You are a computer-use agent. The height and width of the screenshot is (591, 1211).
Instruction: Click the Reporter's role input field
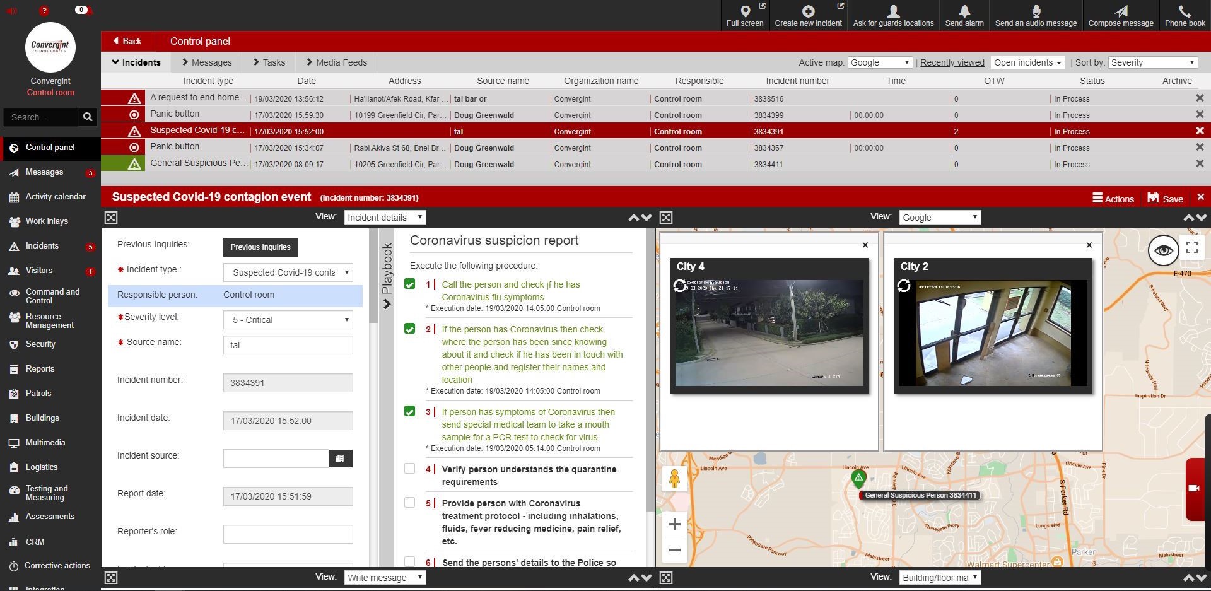pyautogui.click(x=288, y=534)
